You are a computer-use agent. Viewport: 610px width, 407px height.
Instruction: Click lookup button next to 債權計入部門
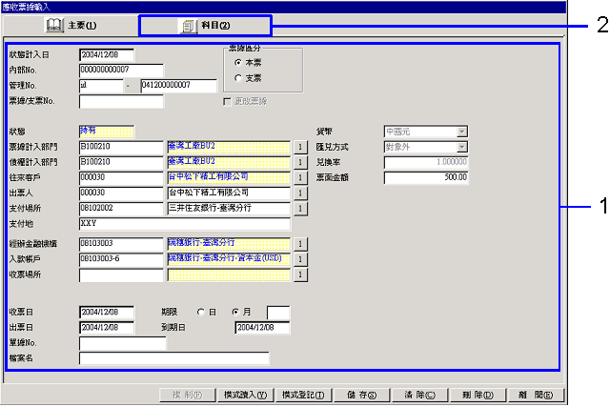click(299, 162)
